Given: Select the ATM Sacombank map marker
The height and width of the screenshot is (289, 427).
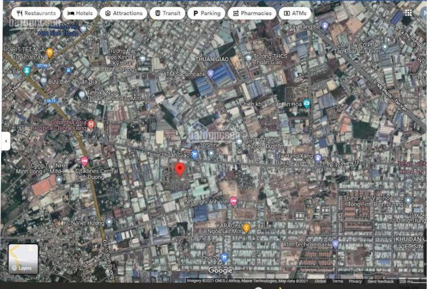Looking at the screenshot, I should pyautogui.click(x=210, y=73).
